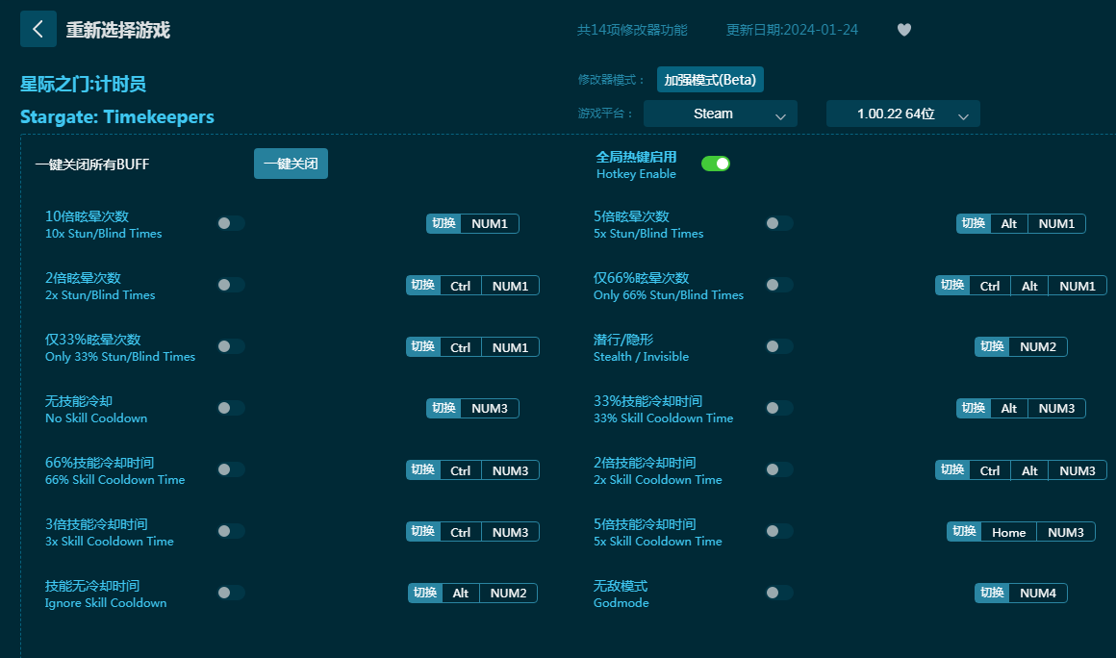Image resolution: width=1116 pixels, height=658 pixels.
Task: Click Ctrl key for 66% Skill Cooldown
Action: [x=460, y=470]
